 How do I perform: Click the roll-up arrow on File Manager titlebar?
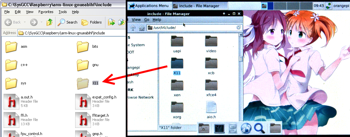pyautogui.click(x=224, y=14)
